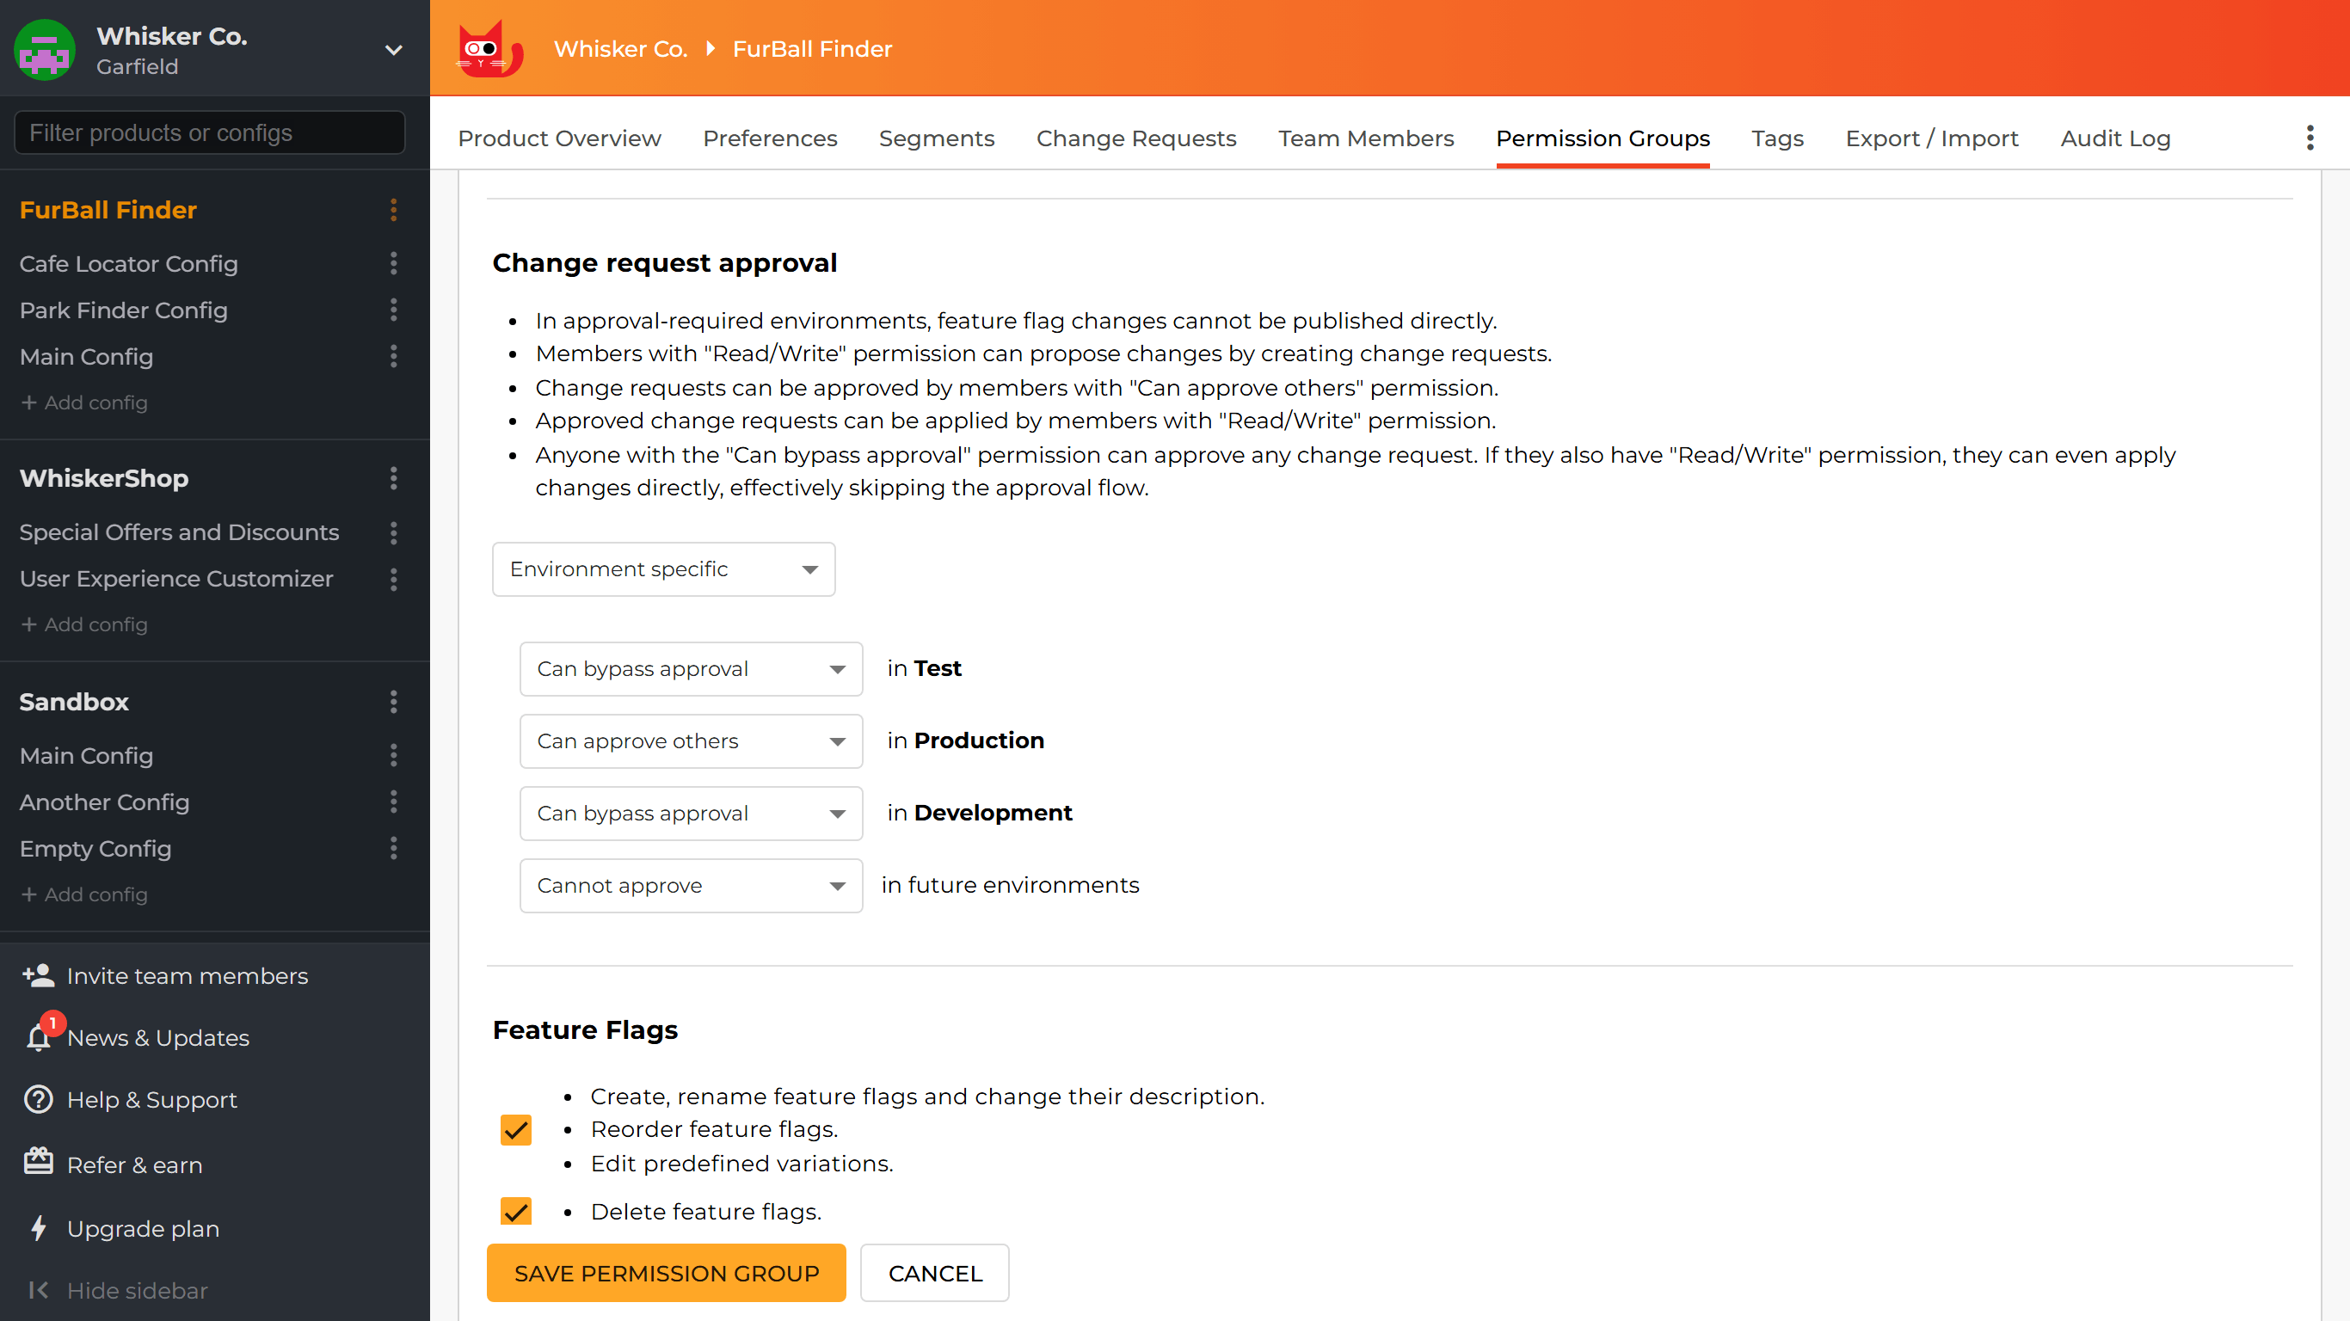2350x1321 pixels.
Task: Click the Invite team members person icon
Action: pos(39,975)
